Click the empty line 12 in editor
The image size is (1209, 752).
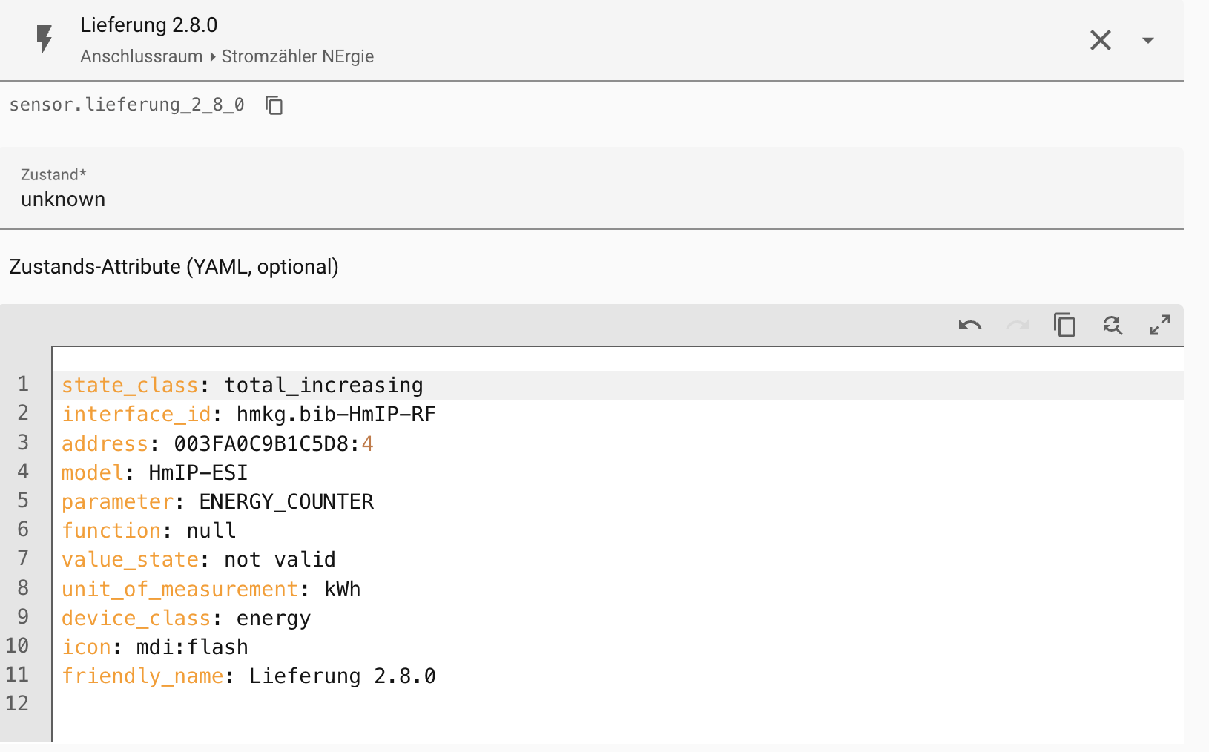pyautogui.click(x=297, y=704)
